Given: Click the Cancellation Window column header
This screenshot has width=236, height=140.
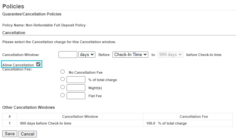Looking at the screenshot, I should 80,117.
